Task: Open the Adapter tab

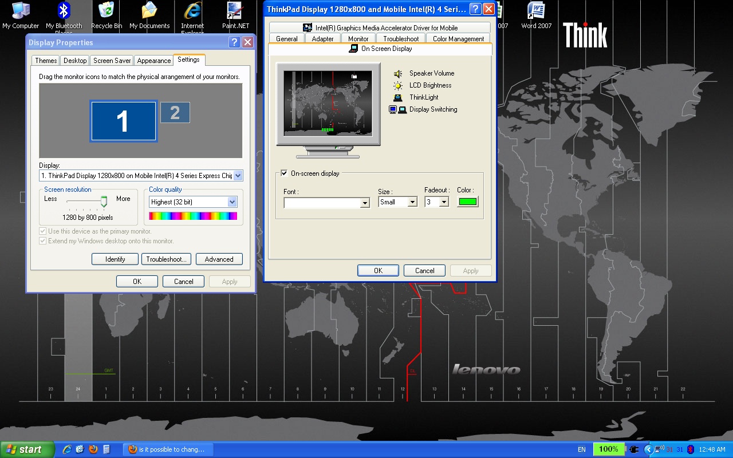Action: [322, 39]
